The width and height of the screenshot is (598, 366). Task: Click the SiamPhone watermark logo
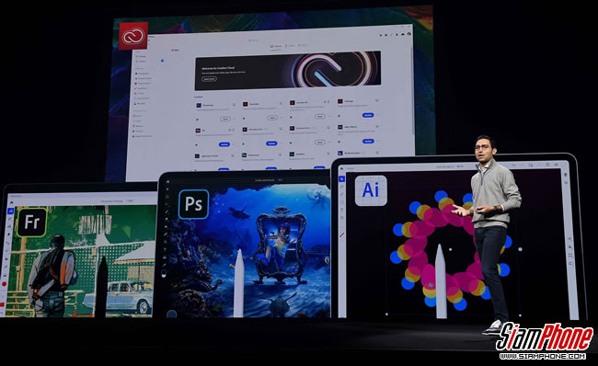(x=545, y=340)
